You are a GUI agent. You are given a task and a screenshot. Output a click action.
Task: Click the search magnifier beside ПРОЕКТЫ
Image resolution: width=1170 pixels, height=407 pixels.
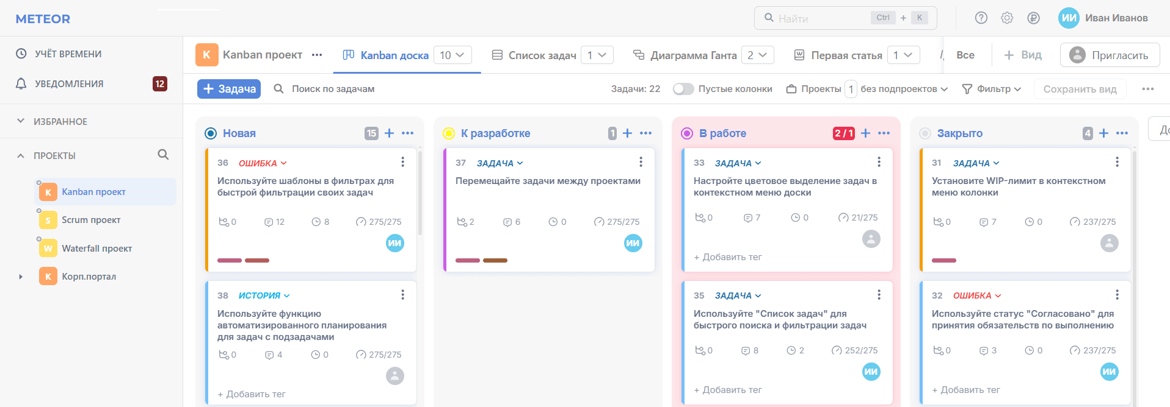[x=163, y=155]
